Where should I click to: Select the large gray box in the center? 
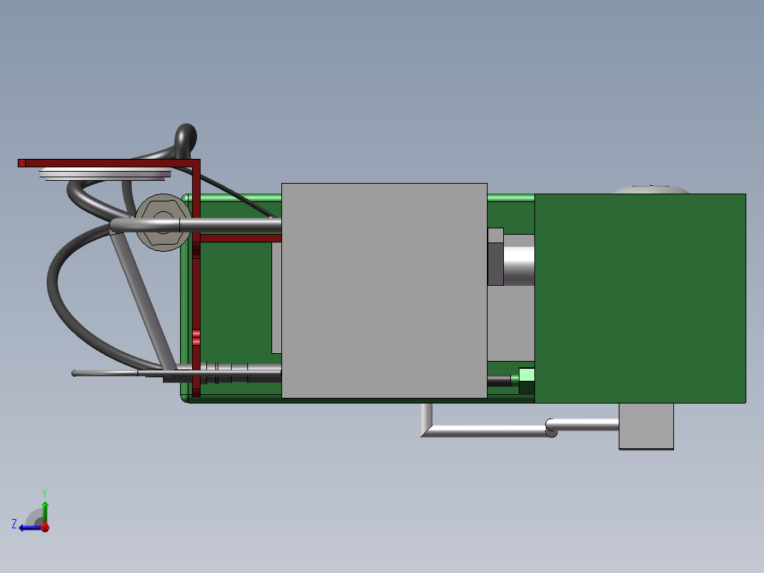(384, 291)
